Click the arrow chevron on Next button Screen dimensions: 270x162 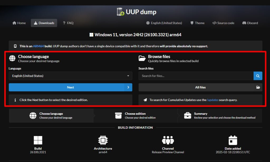point(128,87)
